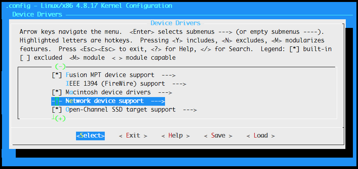Choose the Open-Channel SSD target support entry
Screen dimensions: 358x169
[120, 110]
